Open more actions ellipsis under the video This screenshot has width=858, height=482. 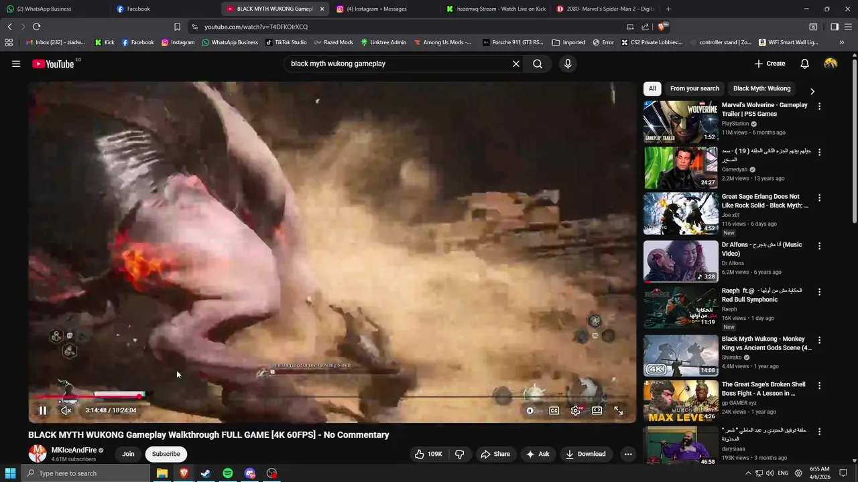point(628,454)
